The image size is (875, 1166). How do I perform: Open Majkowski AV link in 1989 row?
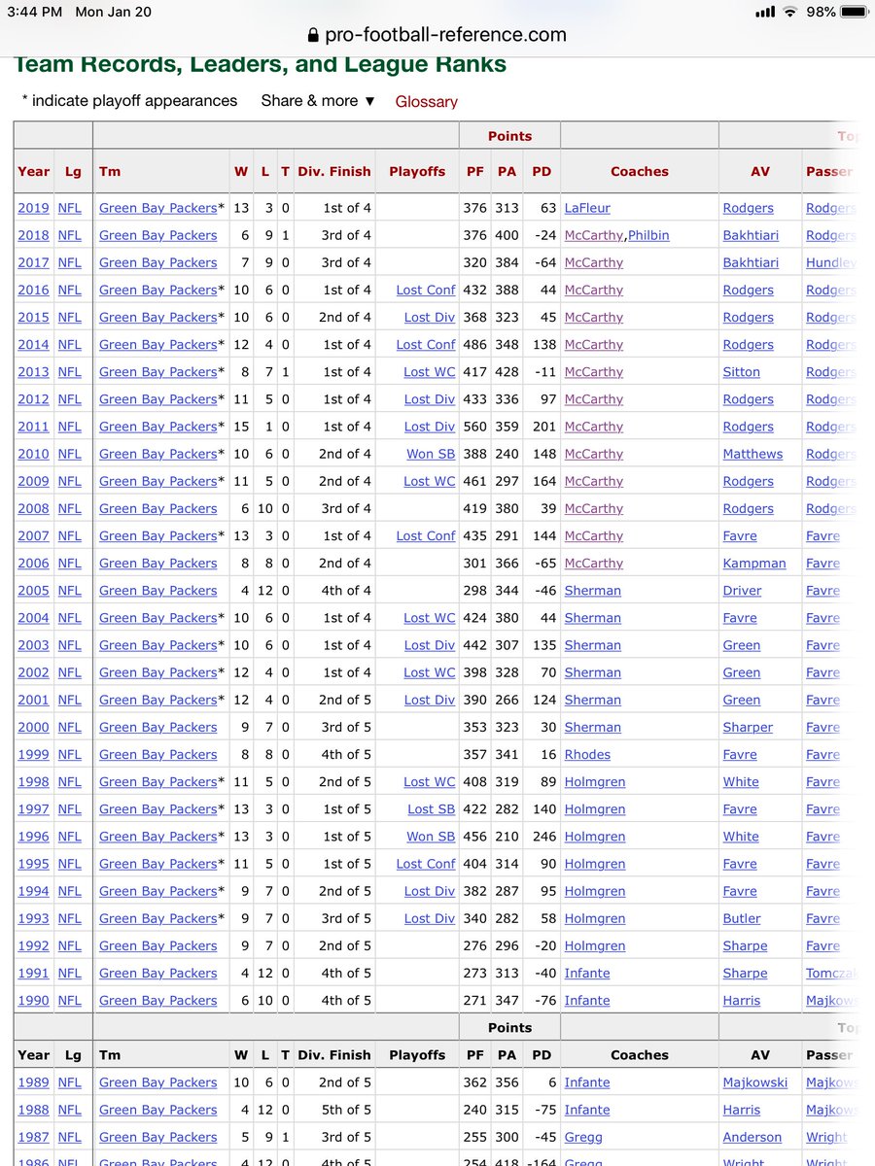[x=755, y=1082]
